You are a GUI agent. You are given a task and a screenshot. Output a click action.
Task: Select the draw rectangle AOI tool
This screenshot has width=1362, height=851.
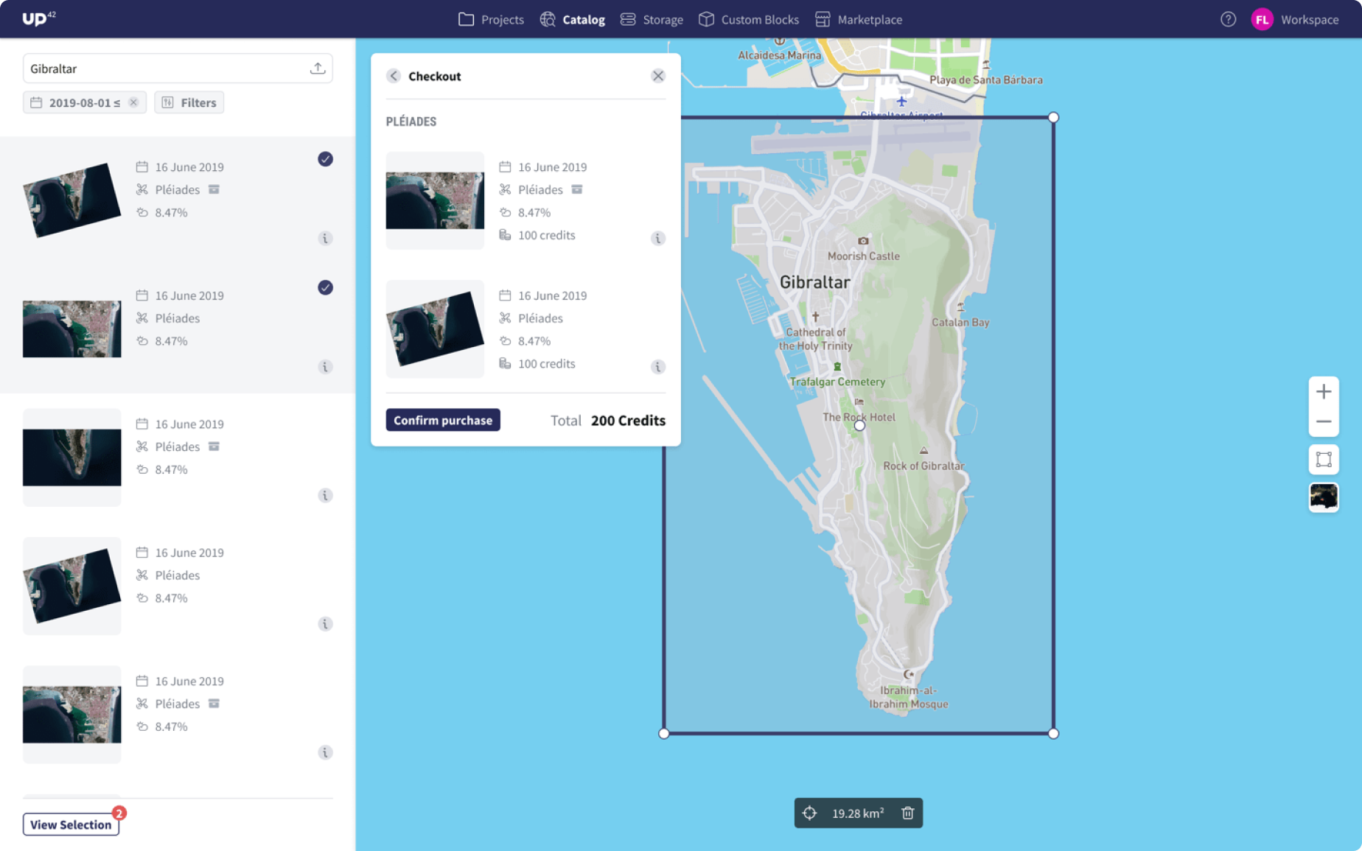pos(1324,460)
